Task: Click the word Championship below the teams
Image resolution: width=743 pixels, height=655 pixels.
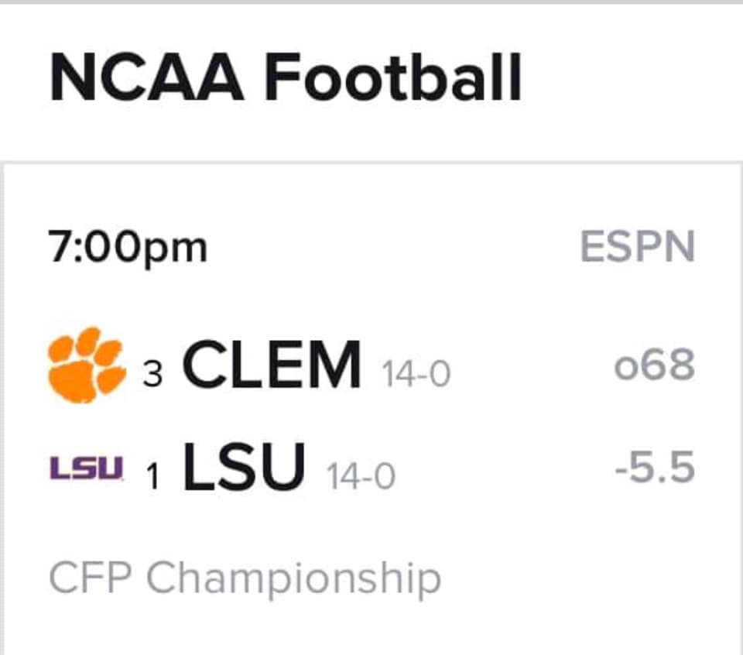Action: [294, 578]
